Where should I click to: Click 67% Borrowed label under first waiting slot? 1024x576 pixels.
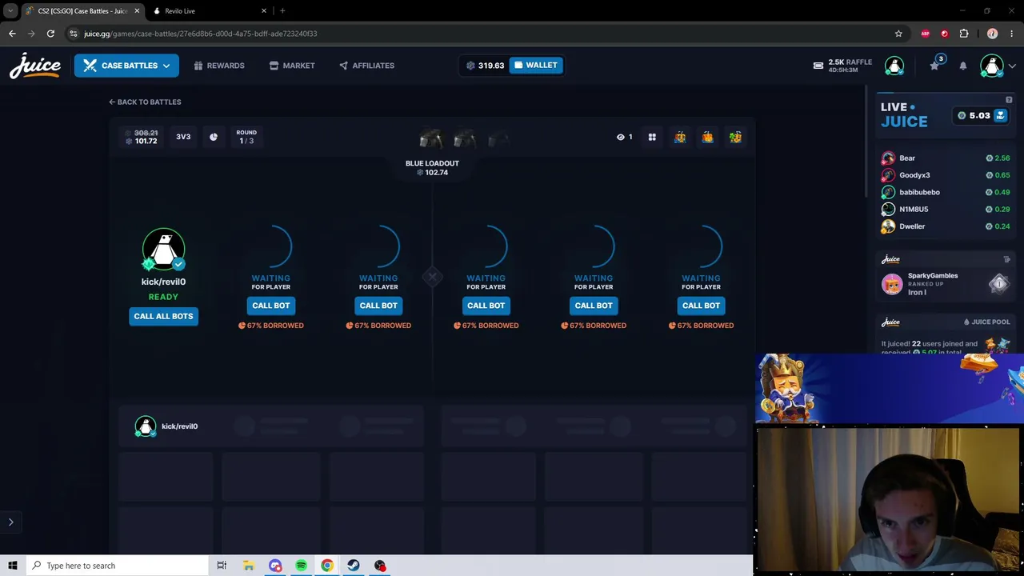[271, 326]
